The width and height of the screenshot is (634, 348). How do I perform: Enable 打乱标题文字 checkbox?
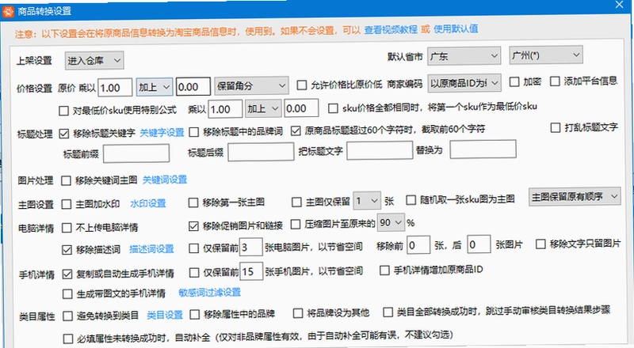(556, 128)
